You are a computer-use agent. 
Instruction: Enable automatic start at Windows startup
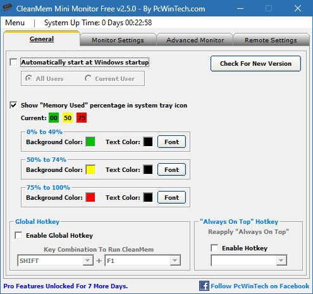point(13,63)
